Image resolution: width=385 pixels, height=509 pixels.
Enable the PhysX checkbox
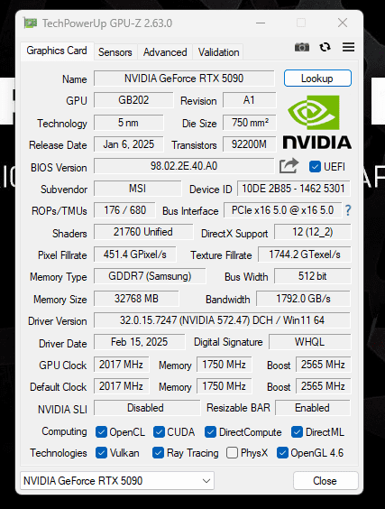(x=232, y=453)
